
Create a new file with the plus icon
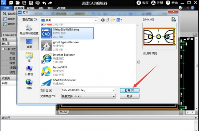pyautogui.click(x=11, y=3)
